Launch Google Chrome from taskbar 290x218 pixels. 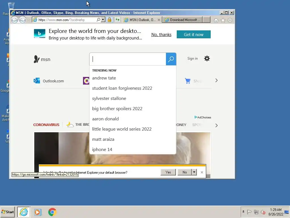(x=52, y=212)
